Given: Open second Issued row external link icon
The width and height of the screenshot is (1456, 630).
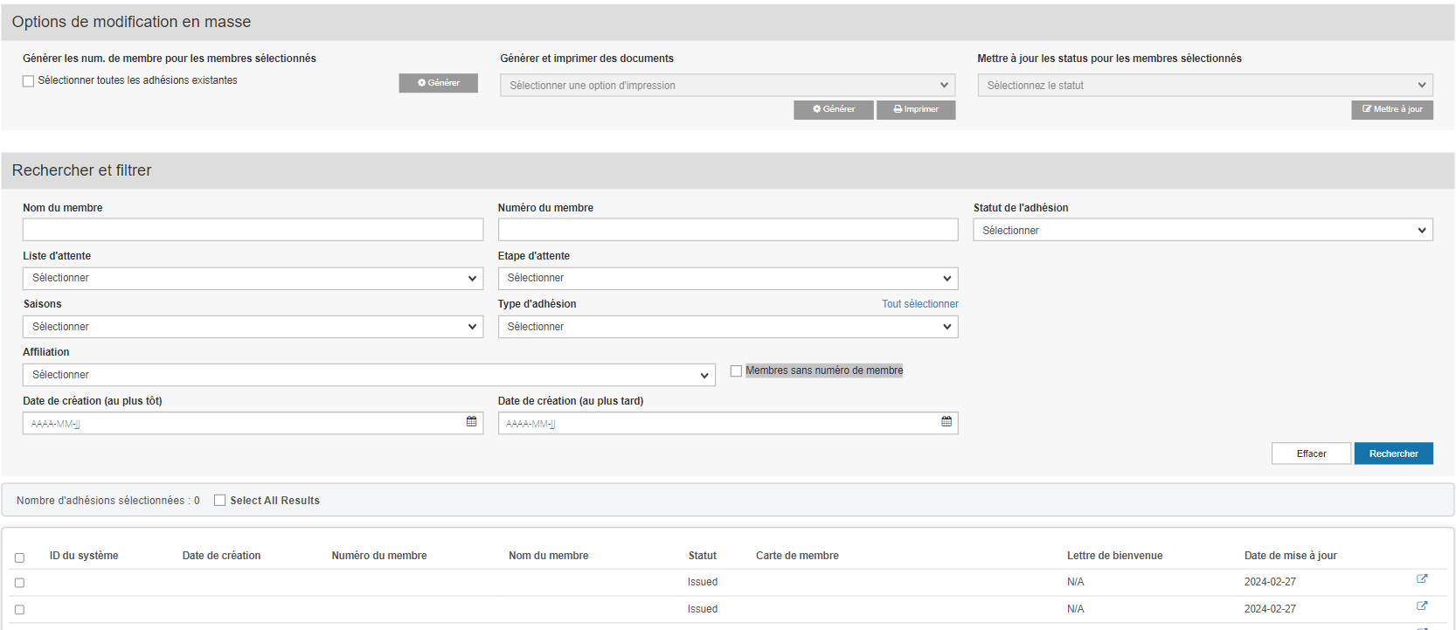Looking at the screenshot, I should (1421, 606).
